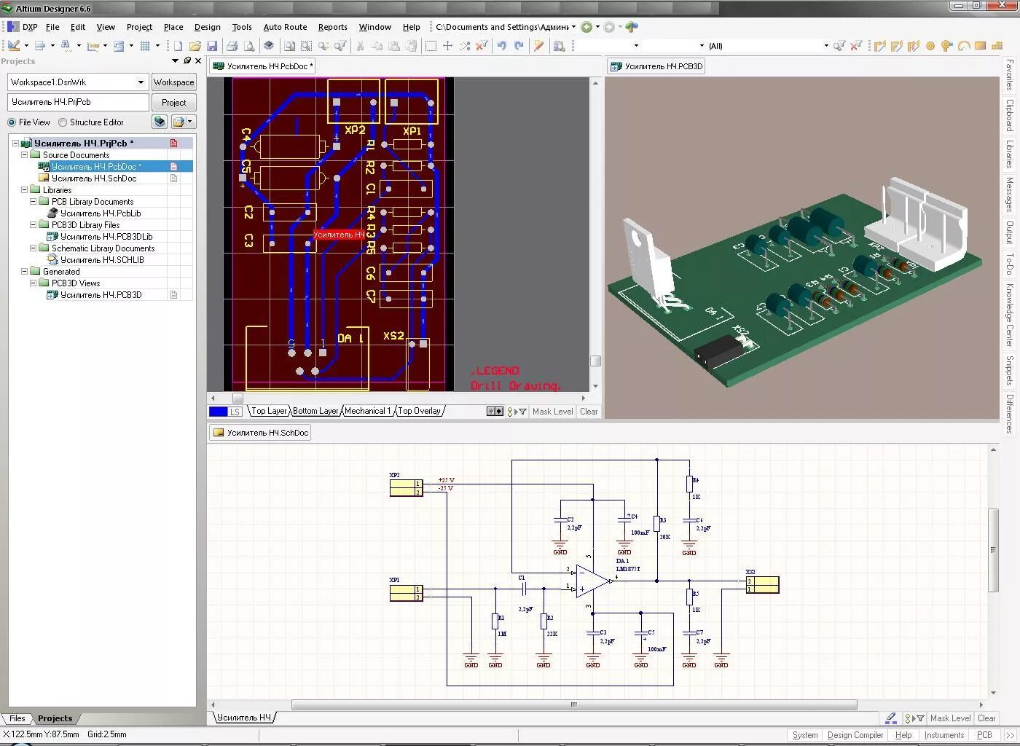Select the Structure Editor radio button
Viewport: 1020px width, 746px height.
point(63,122)
